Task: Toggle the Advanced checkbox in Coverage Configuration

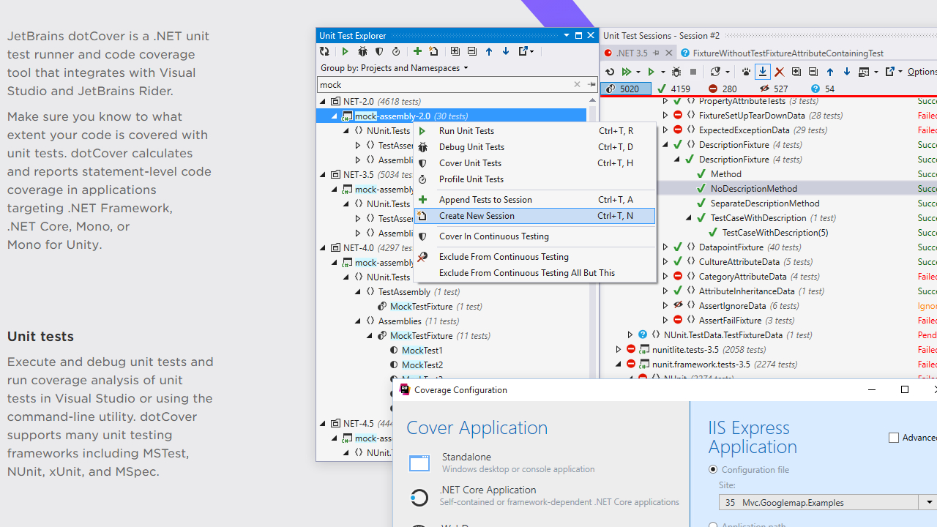Action: [x=894, y=438]
